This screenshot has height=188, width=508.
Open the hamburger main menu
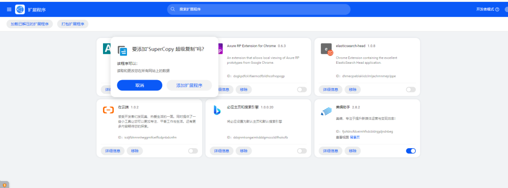pyautogui.click(x=9, y=9)
